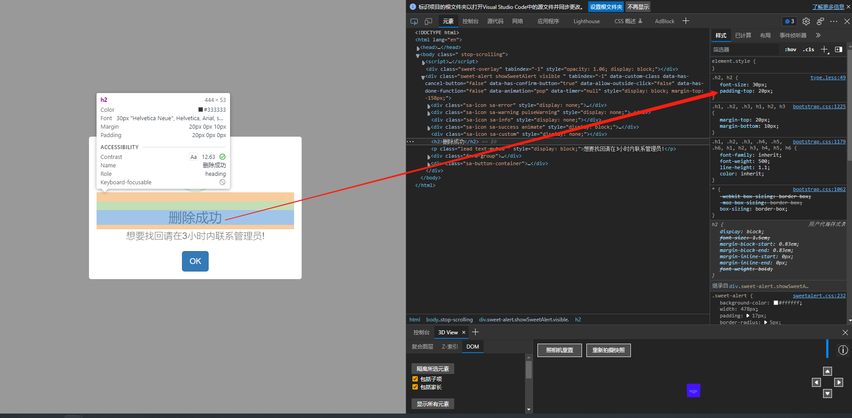
Task: Open the AdBlock tab
Action: pos(664,21)
